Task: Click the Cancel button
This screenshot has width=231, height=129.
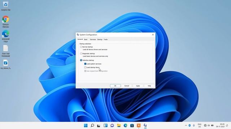Action: (x=127, y=86)
